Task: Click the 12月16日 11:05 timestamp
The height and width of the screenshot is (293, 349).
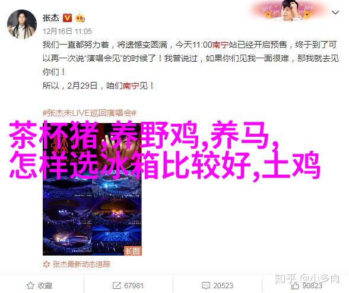Action: [67, 31]
